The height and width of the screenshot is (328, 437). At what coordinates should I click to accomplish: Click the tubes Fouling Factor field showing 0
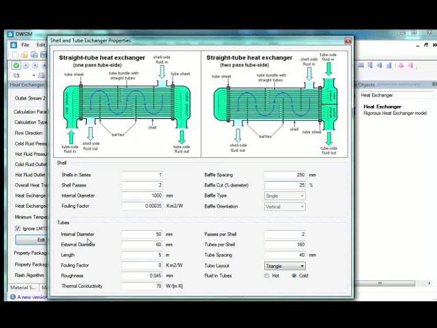click(142, 265)
